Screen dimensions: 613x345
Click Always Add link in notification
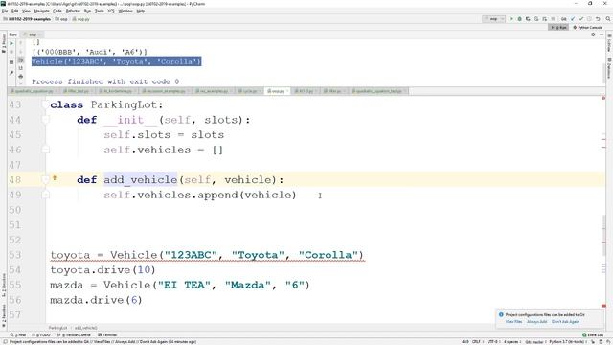coord(536,322)
